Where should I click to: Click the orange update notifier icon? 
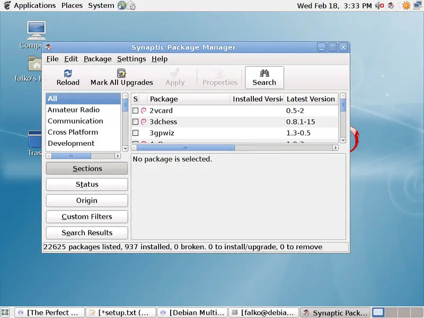[x=406, y=5]
